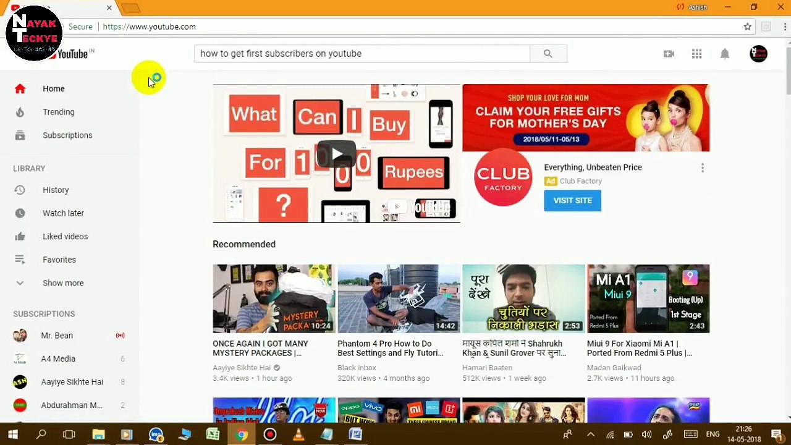Open VLC media player from taskbar

coord(298,434)
